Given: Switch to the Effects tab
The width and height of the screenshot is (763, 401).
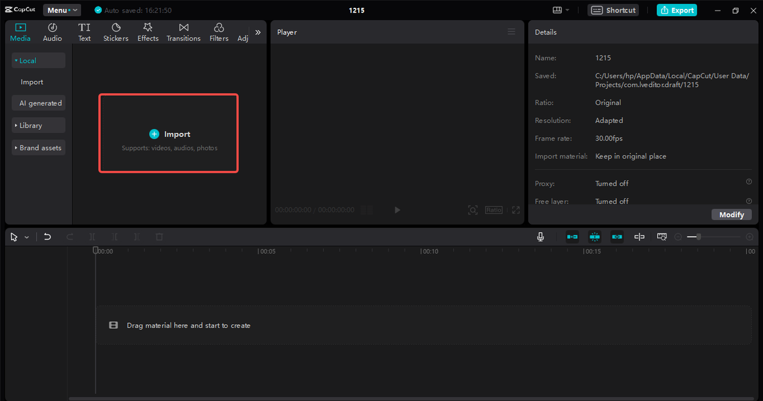Looking at the screenshot, I should (x=148, y=32).
